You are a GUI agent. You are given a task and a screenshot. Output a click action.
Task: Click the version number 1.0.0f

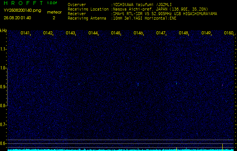[x=52, y=3]
